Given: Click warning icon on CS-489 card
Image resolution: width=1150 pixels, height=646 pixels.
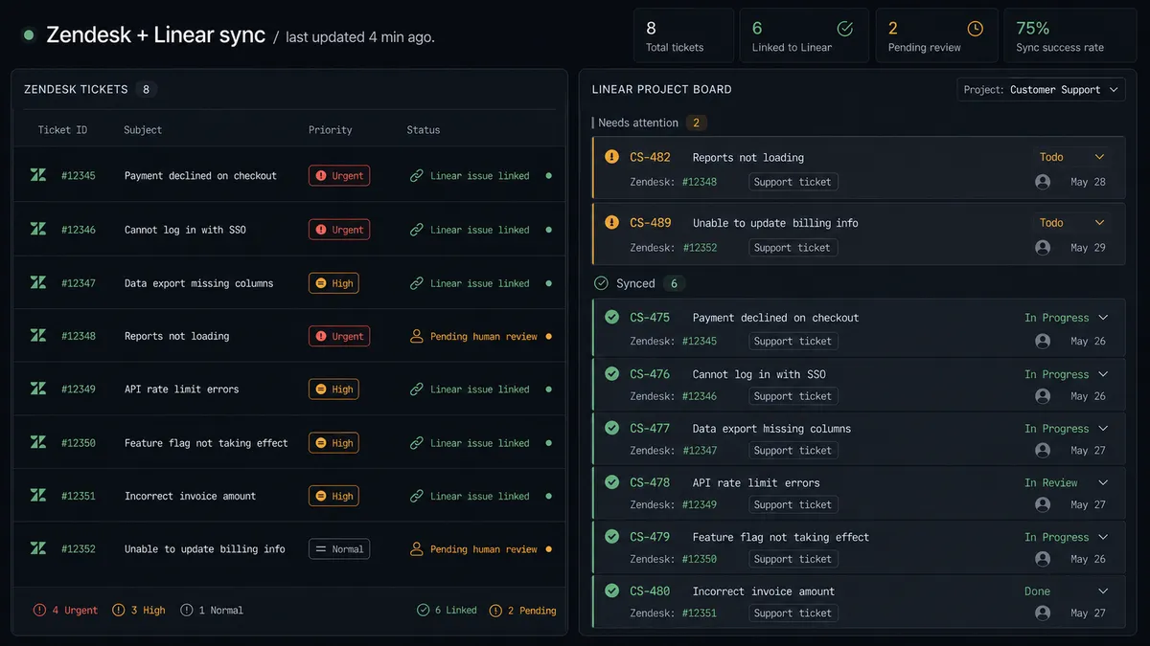Looking at the screenshot, I should 611,222.
